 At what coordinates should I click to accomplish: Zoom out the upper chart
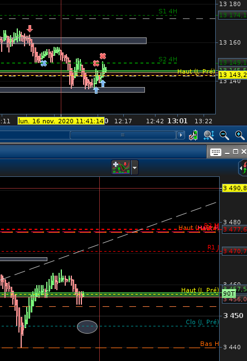224,135
